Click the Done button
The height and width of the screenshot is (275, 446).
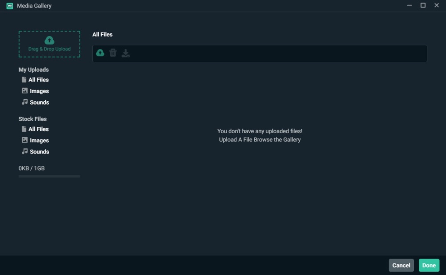pos(429,265)
